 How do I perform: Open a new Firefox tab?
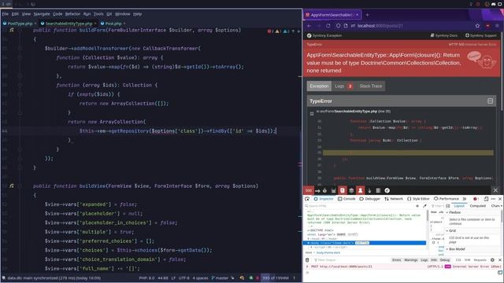coord(368,15)
